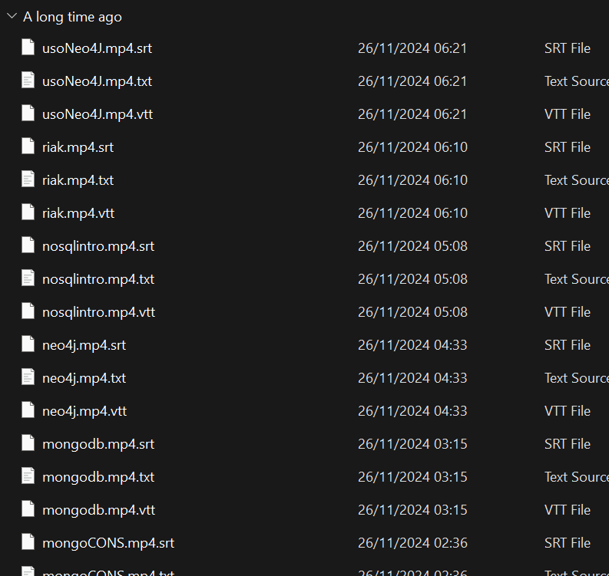Select the neo4j.mp4.srt file name
Screen dimensions: 609x576
click(84, 344)
